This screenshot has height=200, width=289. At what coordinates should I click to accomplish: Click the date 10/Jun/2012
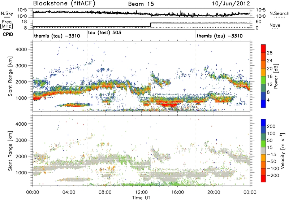(x=231, y=4)
